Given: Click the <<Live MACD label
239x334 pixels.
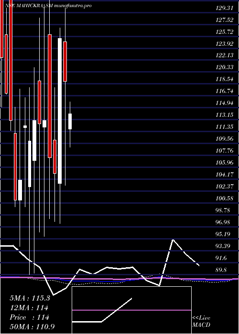Looking at the screenshot, I should tap(201, 322).
